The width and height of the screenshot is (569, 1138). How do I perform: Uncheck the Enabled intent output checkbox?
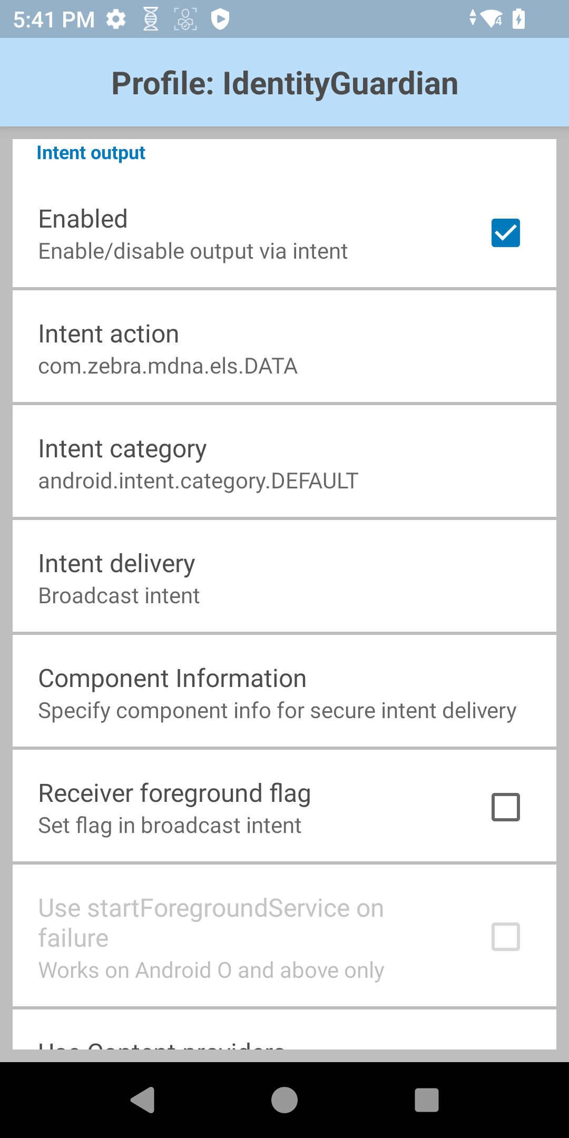point(505,233)
